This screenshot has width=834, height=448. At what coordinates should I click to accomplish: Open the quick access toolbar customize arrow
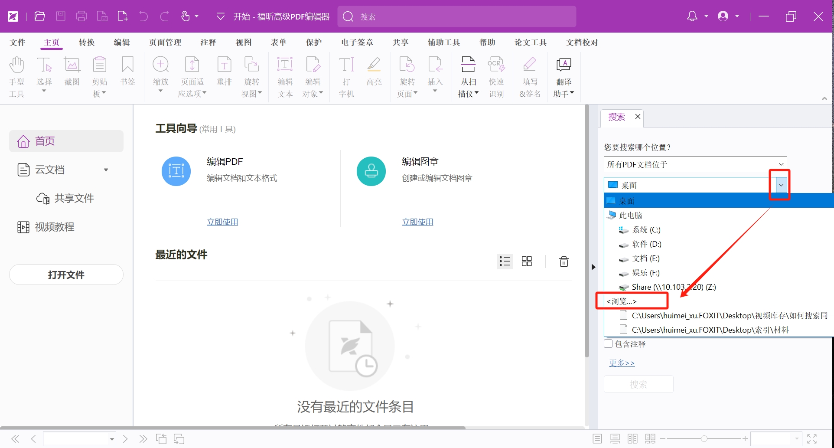coord(220,16)
